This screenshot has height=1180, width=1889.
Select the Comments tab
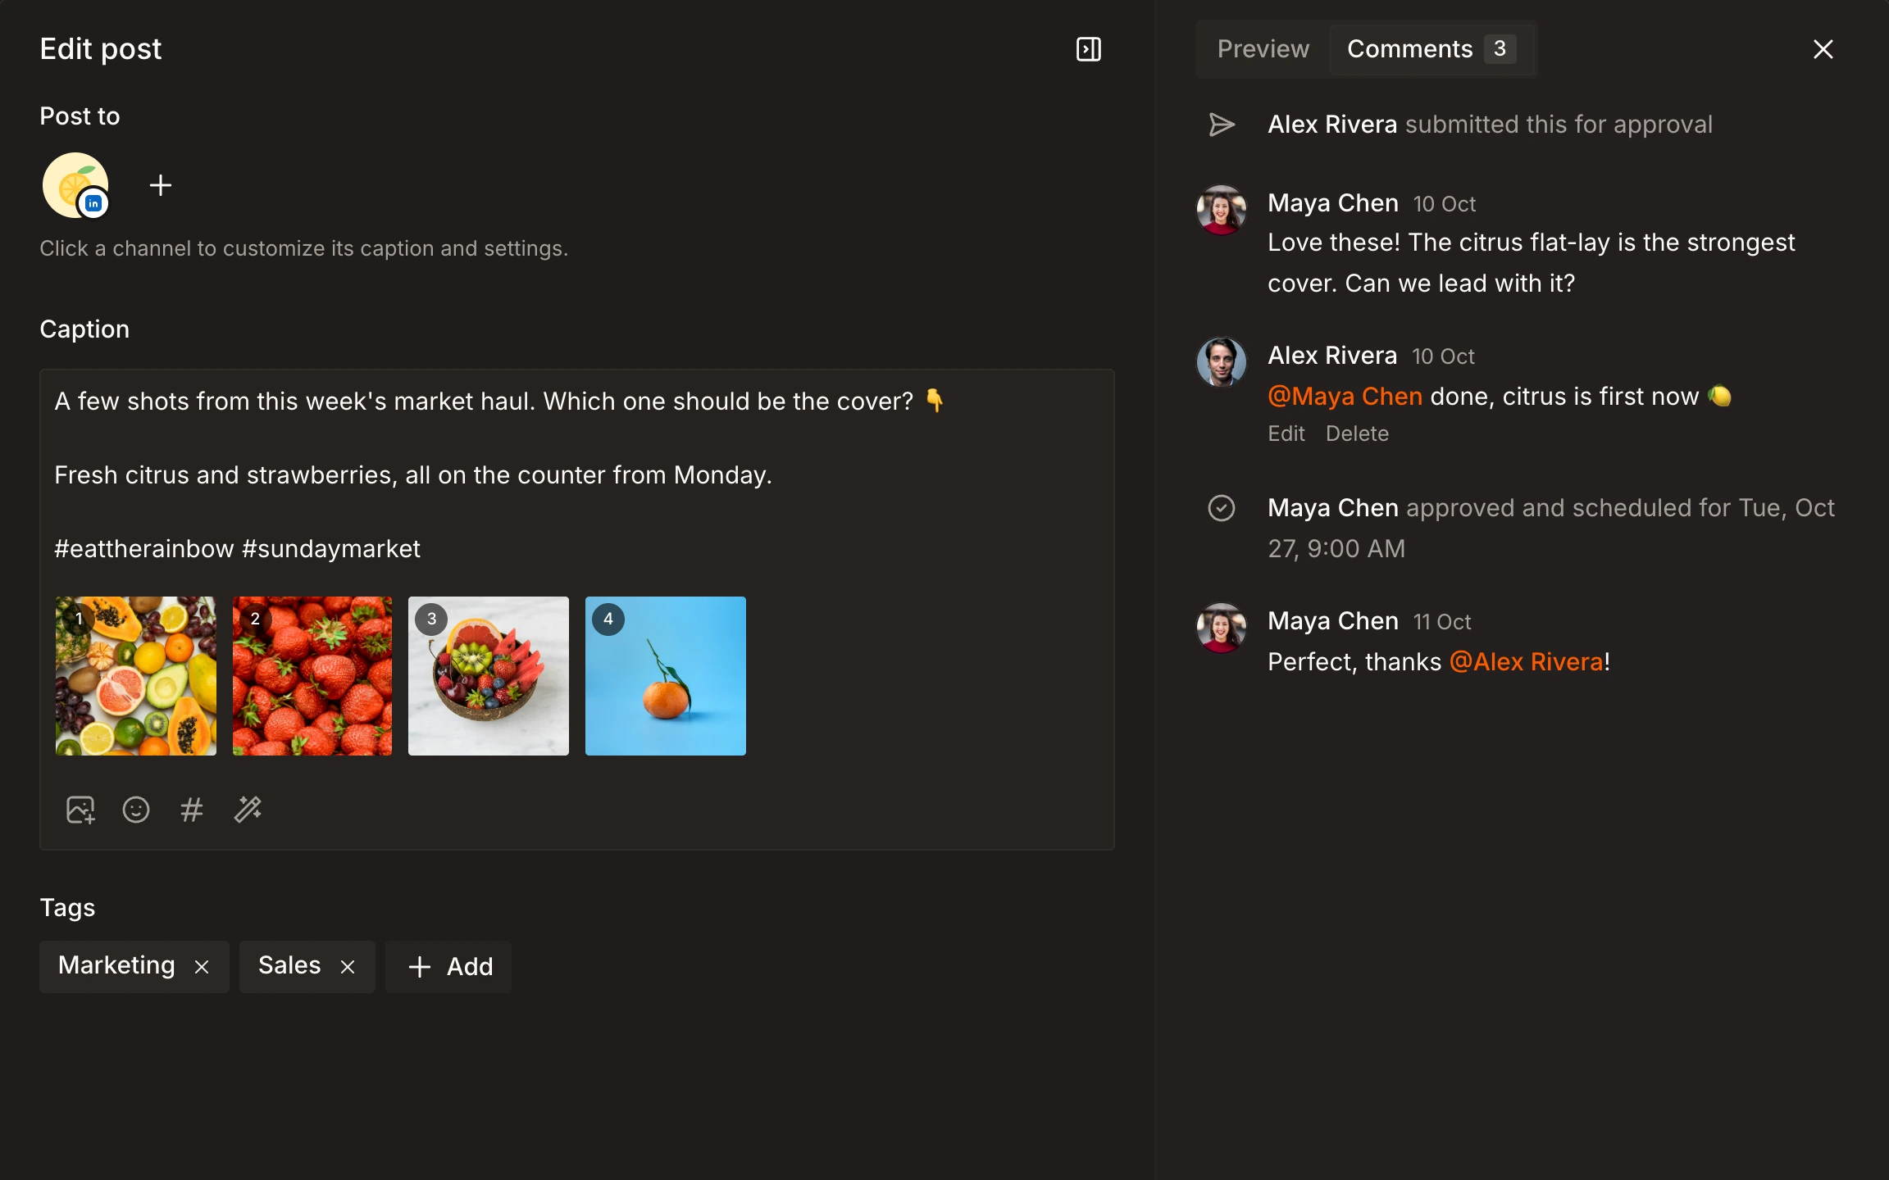point(1431,49)
